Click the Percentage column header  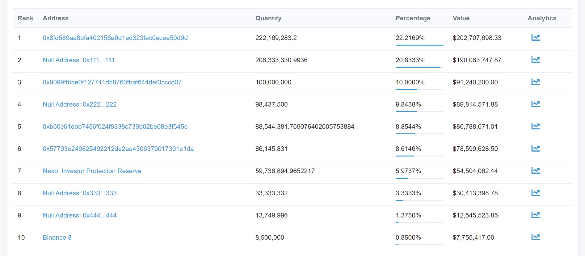(x=413, y=18)
